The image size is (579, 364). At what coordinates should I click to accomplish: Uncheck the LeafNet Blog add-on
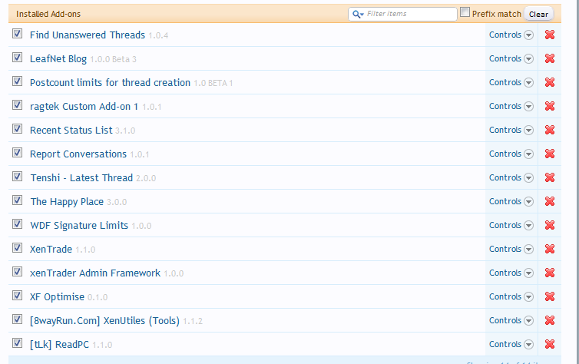17,58
